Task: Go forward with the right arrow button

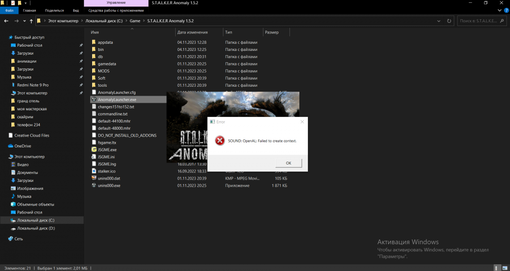Action: click(16, 21)
